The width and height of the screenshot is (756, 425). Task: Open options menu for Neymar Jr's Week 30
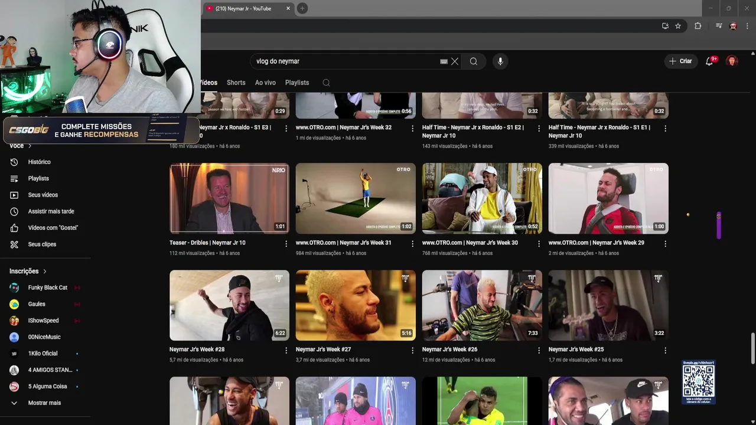point(539,243)
